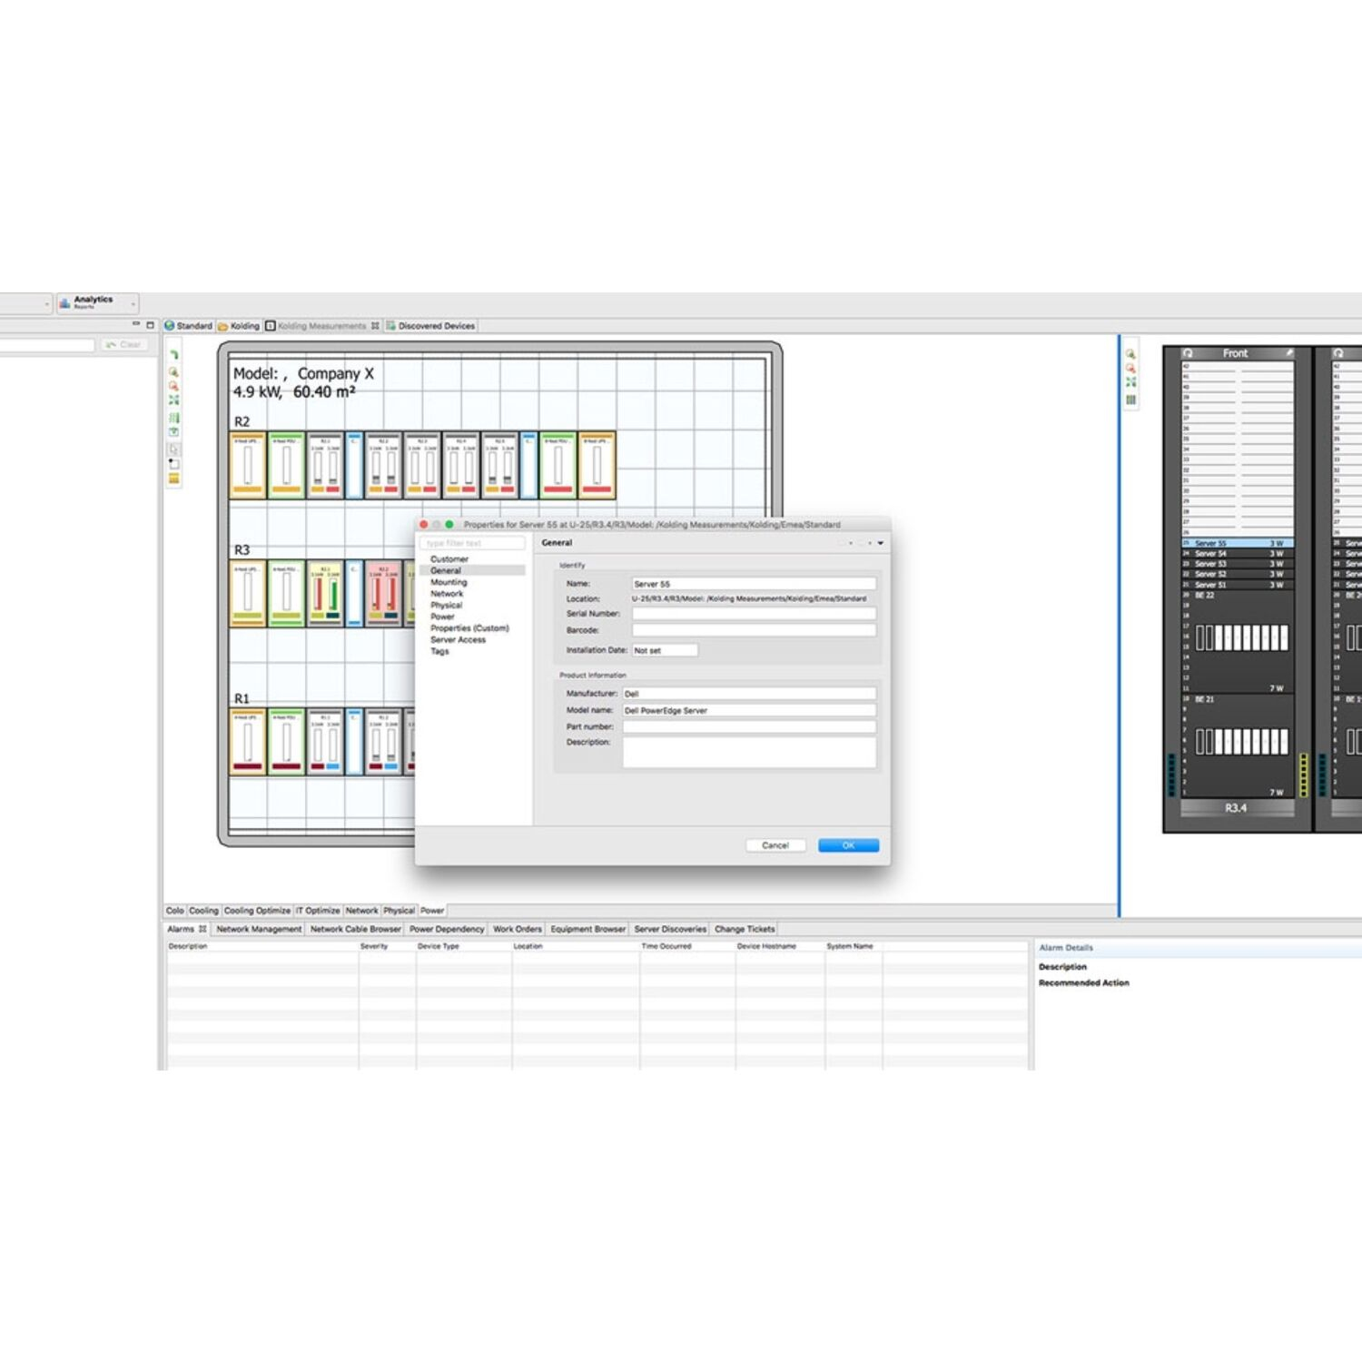Screen dimensions: 1362x1362
Task: Zoom in on the rack front view
Action: click(1131, 353)
